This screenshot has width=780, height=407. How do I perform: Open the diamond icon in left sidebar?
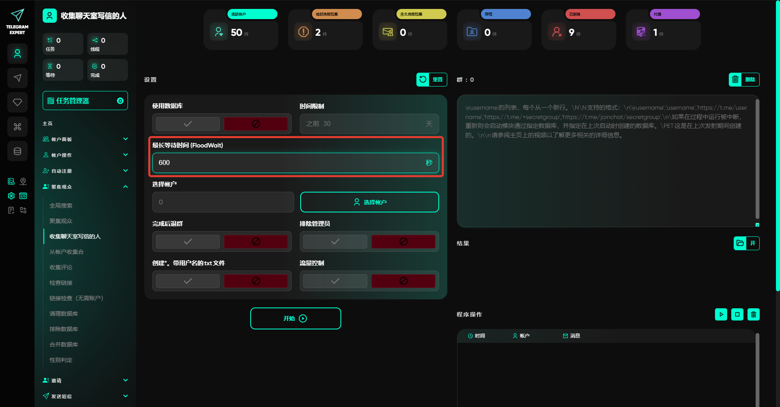click(x=17, y=102)
